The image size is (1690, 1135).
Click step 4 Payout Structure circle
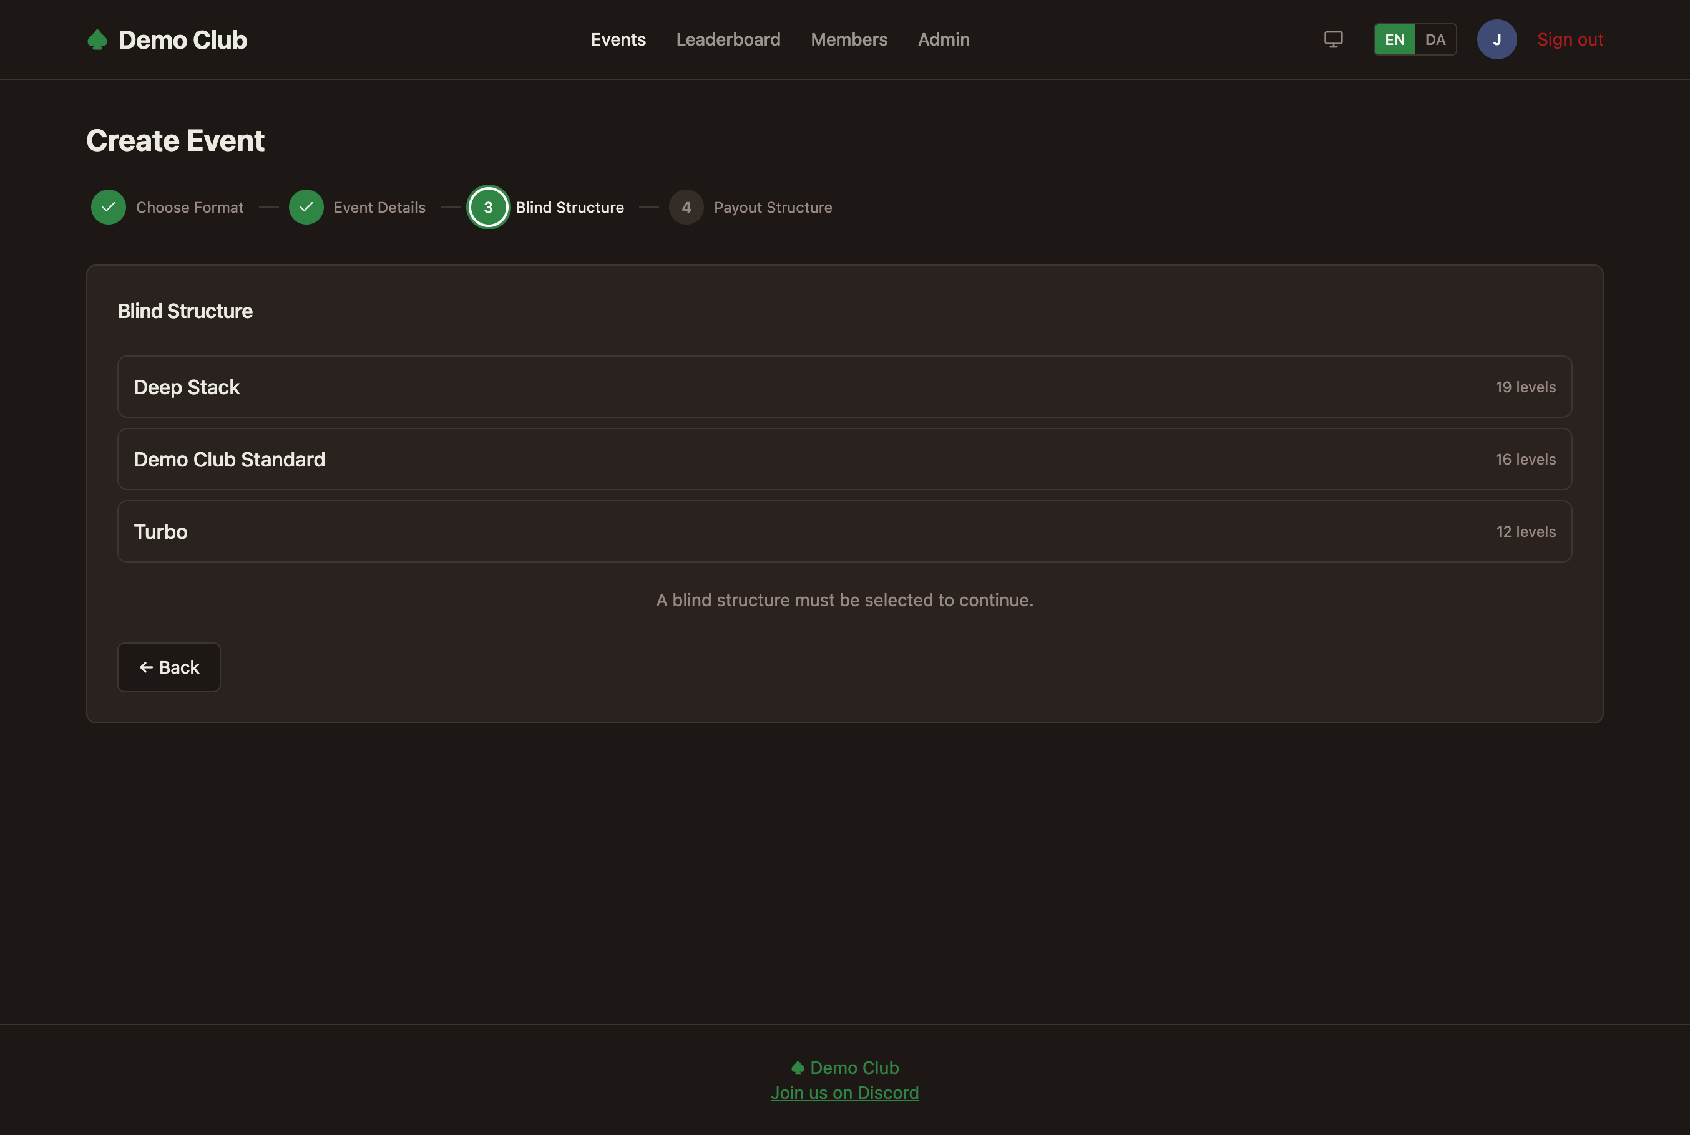[686, 207]
